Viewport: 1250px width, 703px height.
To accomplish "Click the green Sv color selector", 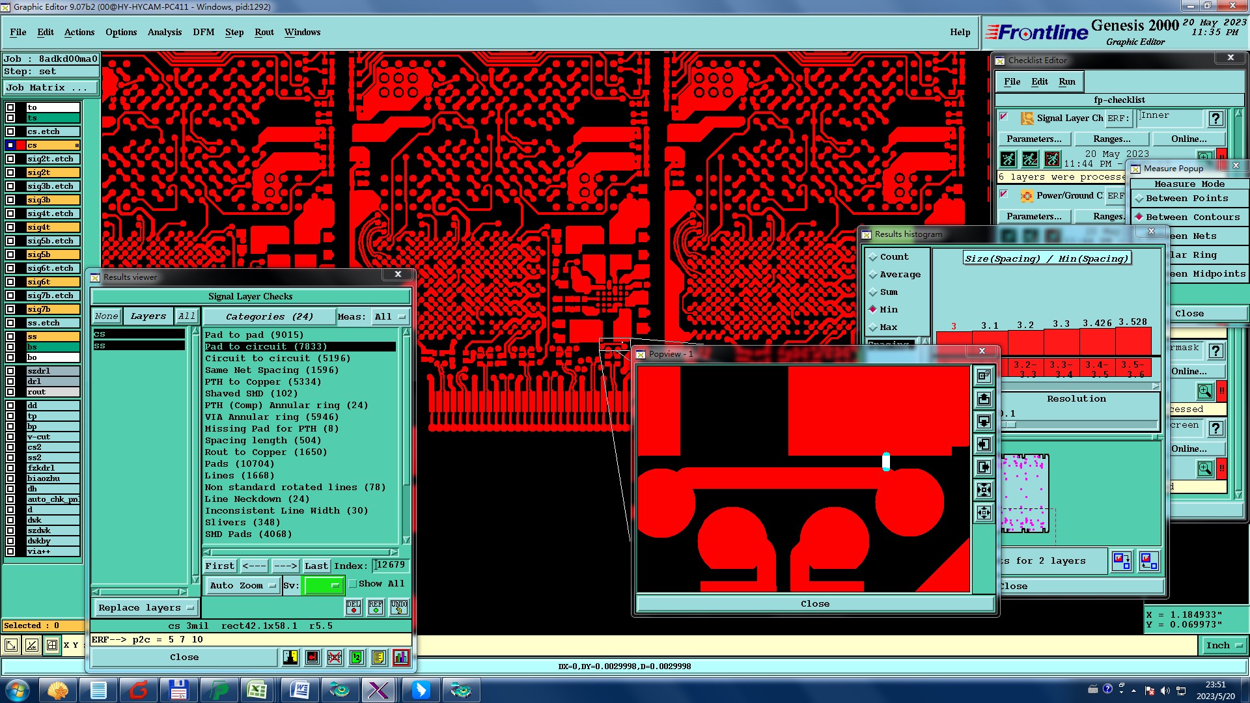I will (323, 585).
